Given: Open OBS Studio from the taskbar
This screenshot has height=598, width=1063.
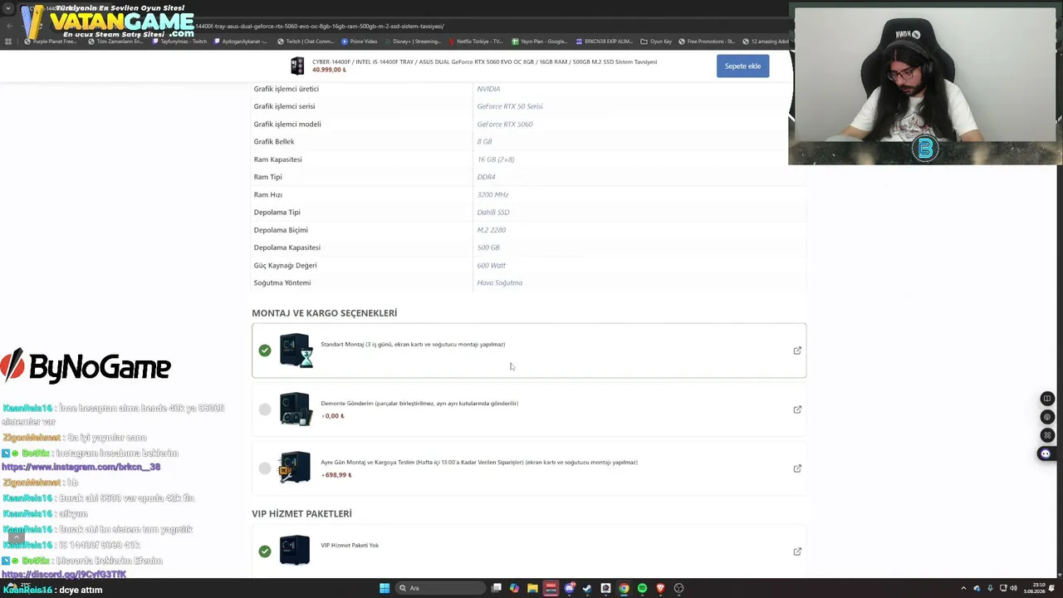Looking at the screenshot, I should 678,588.
